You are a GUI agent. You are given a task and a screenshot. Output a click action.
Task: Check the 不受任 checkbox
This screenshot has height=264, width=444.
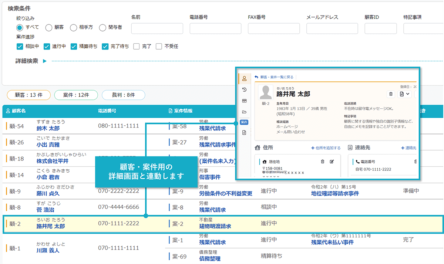point(159,46)
